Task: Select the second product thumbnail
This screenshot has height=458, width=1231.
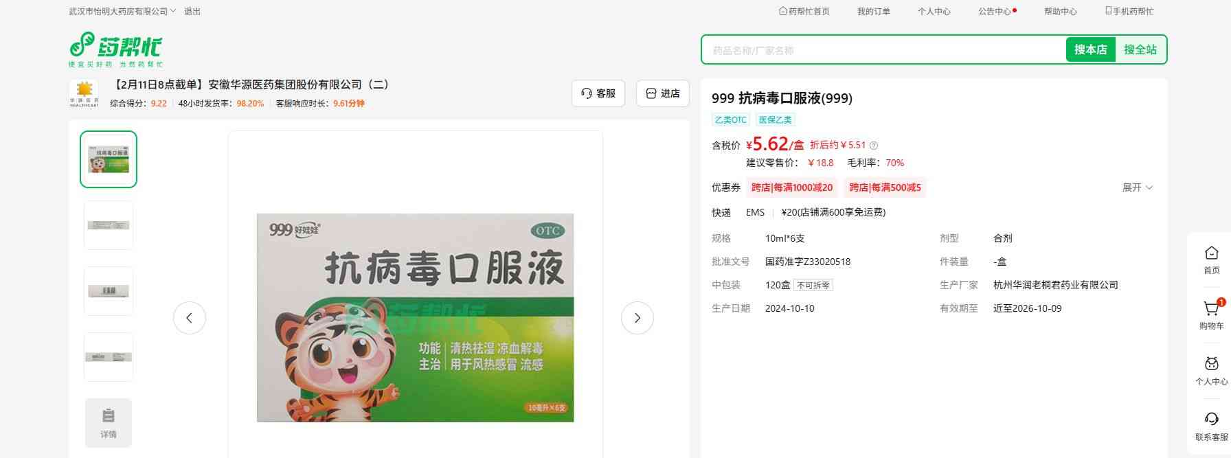Action: tap(109, 225)
